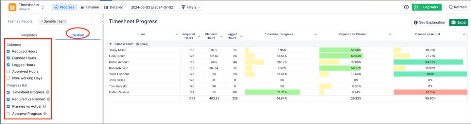The image size is (471, 124).
Task: Click the info icon for Planned vs Actual
Action: point(44,106)
